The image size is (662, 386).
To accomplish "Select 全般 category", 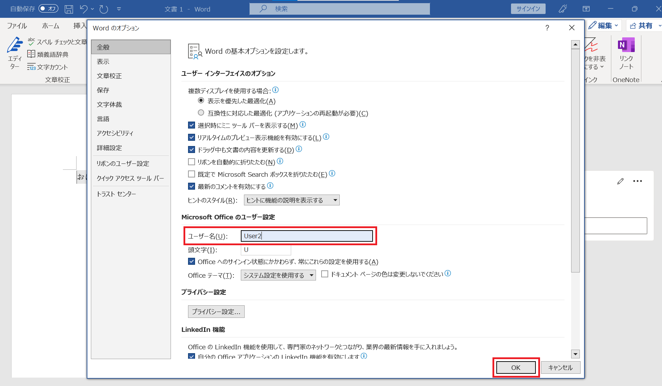I will point(131,47).
